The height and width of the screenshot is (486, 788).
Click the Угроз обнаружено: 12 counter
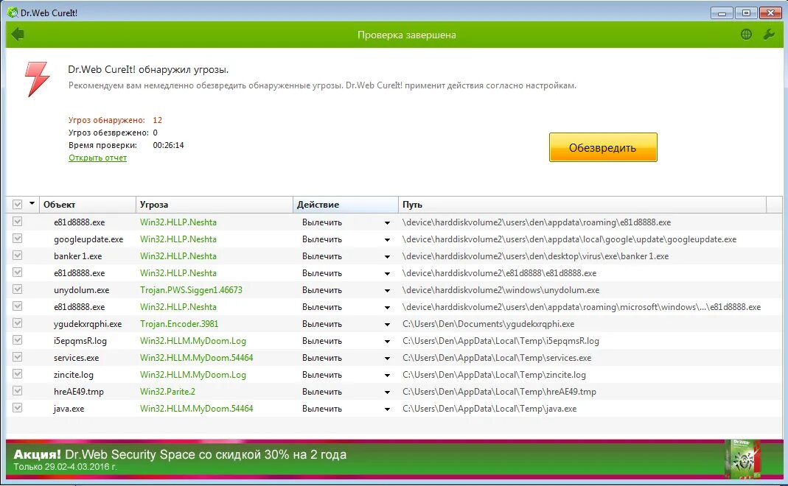pyautogui.click(x=115, y=120)
